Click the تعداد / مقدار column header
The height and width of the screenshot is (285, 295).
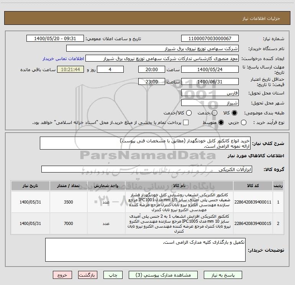68,186
